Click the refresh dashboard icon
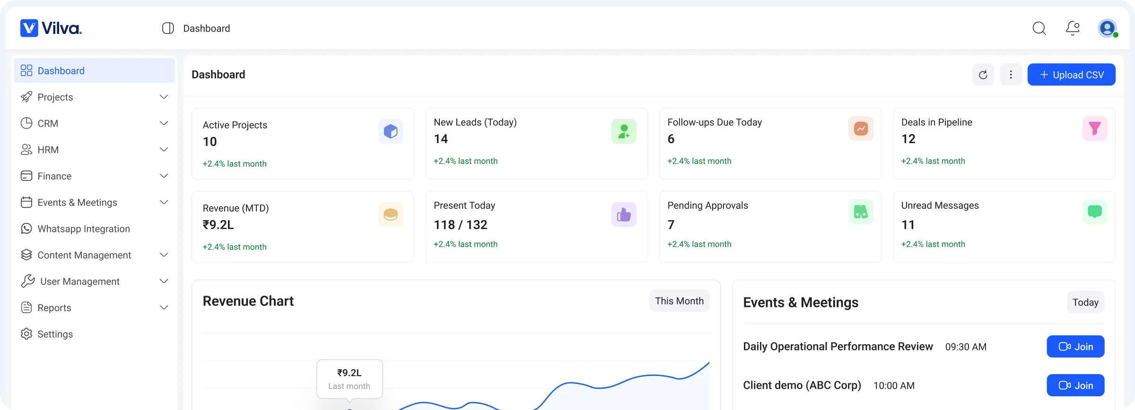 tap(983, 75)
